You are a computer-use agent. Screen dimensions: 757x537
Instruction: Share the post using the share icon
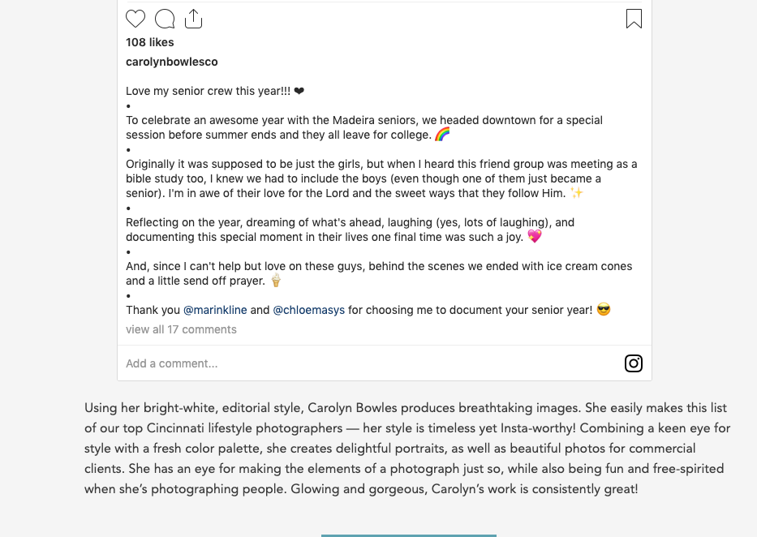tap(194, 19)
